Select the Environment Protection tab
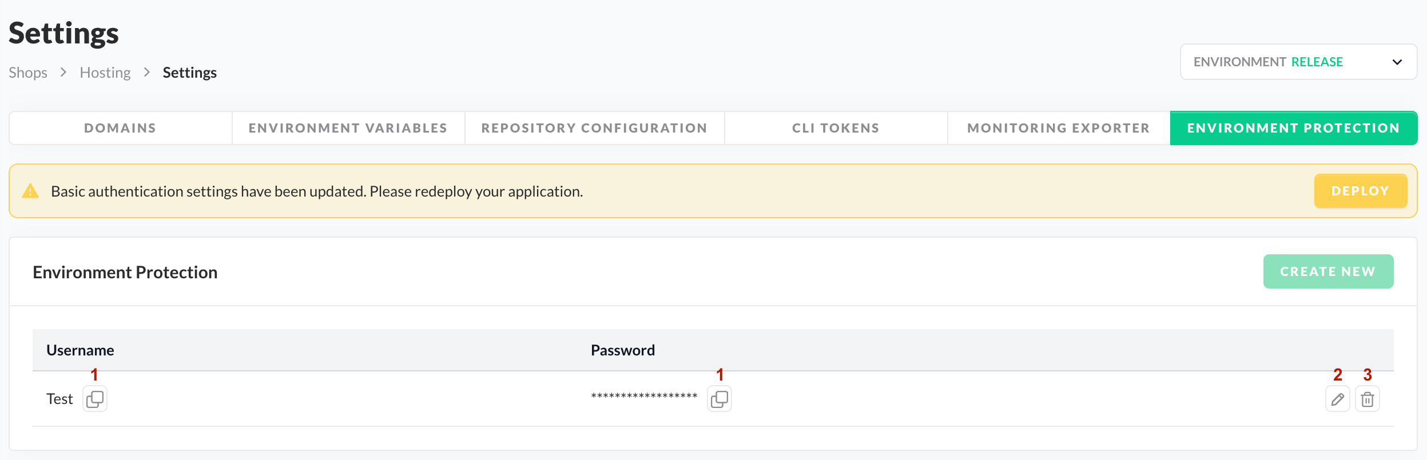Image resolution: width=1427 pixels, height=460 pixels. [x=1293, y=128]
